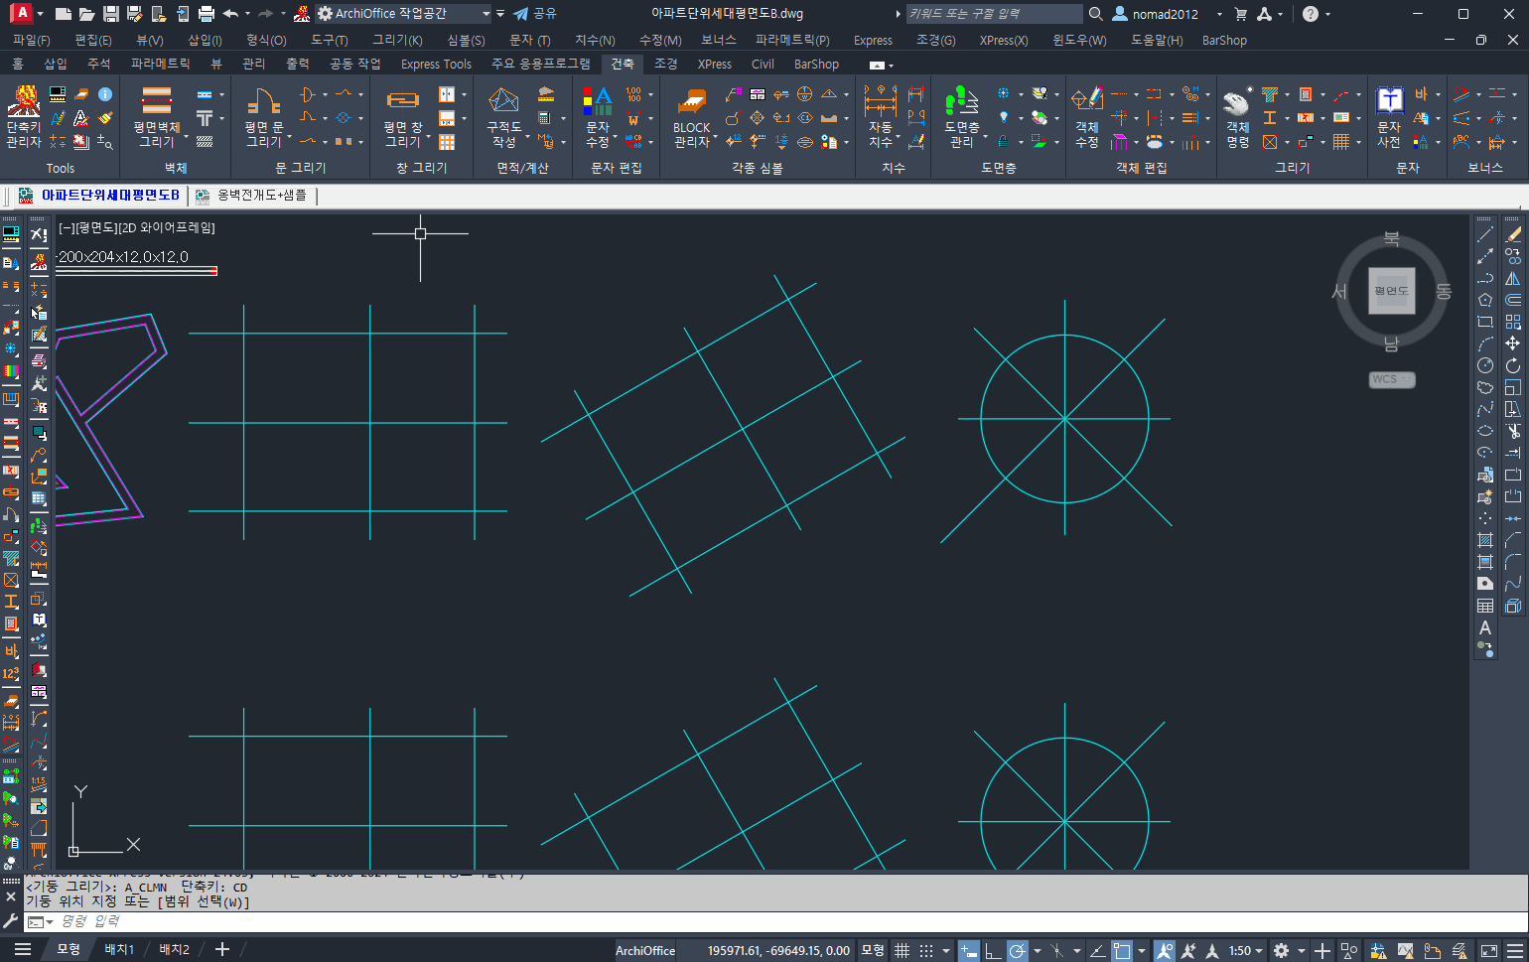
Task: Select the Line tool in right toolbar
Action: point(1485,235)
